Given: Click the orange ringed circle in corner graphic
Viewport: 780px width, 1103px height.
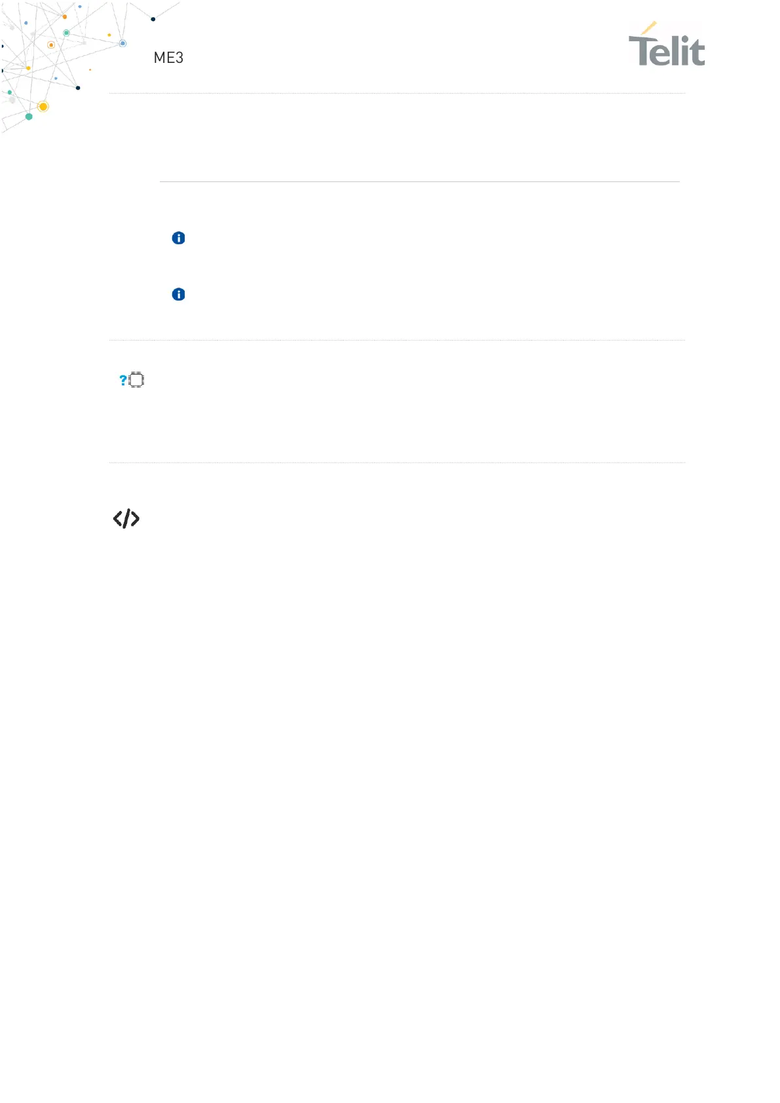Looking at the screenshot, I should pos(51,45).
